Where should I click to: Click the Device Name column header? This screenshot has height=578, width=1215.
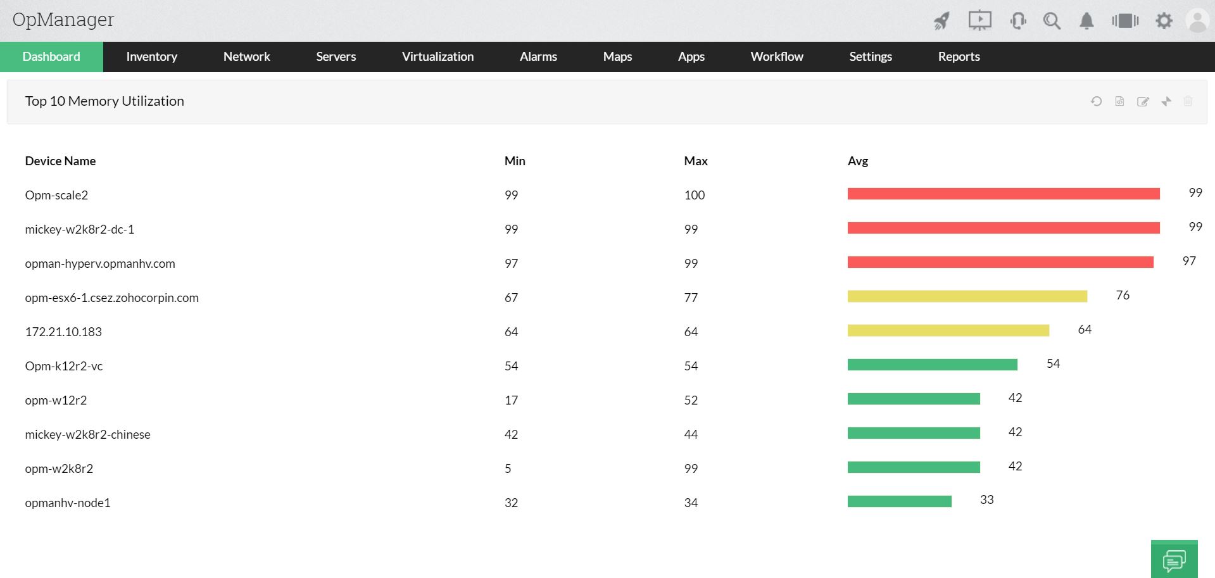tap(60, 161)
